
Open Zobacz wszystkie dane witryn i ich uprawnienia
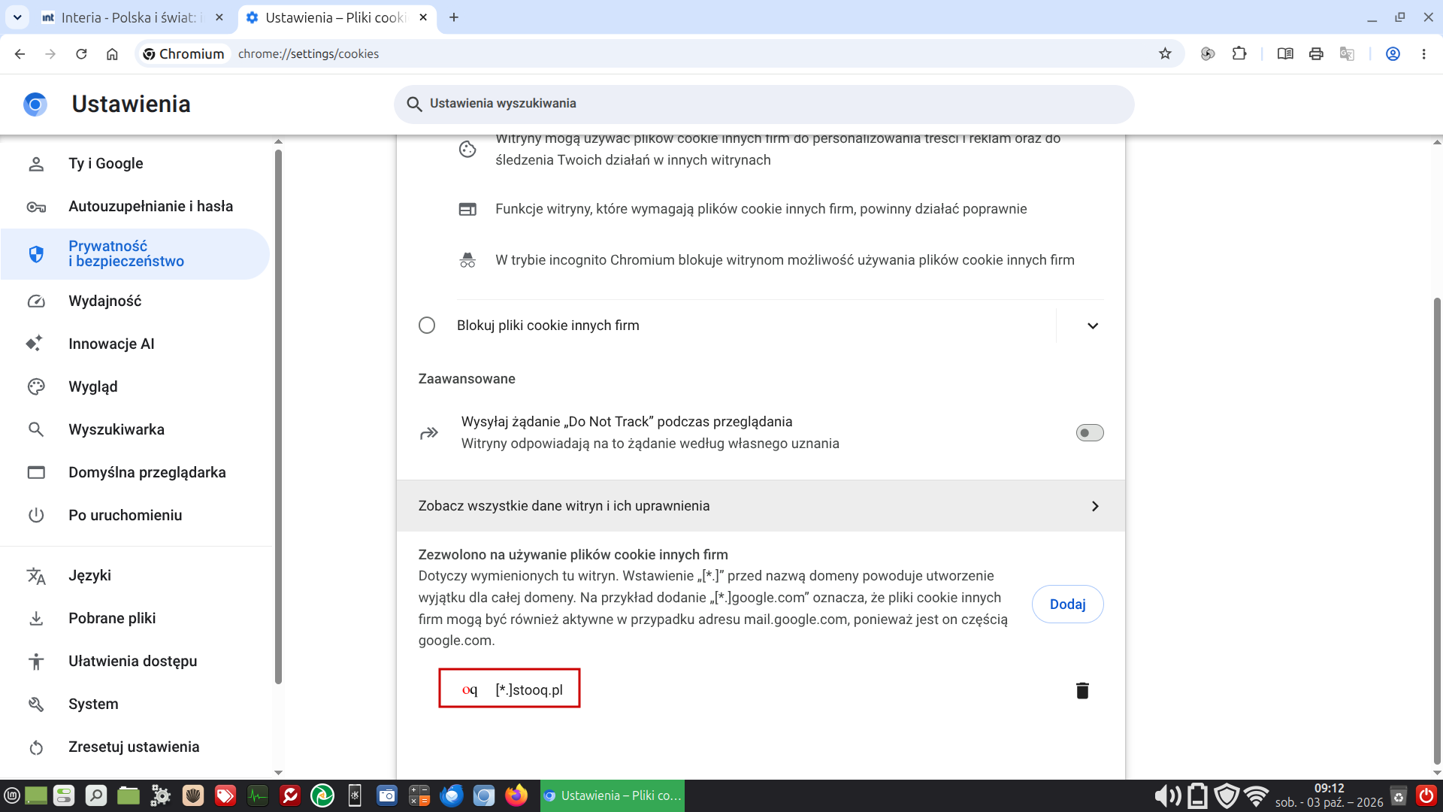tap(761, 506)
